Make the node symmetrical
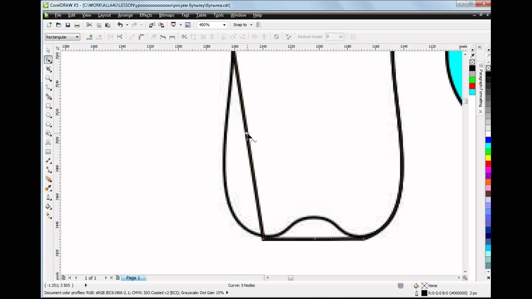 pos(172,37)
